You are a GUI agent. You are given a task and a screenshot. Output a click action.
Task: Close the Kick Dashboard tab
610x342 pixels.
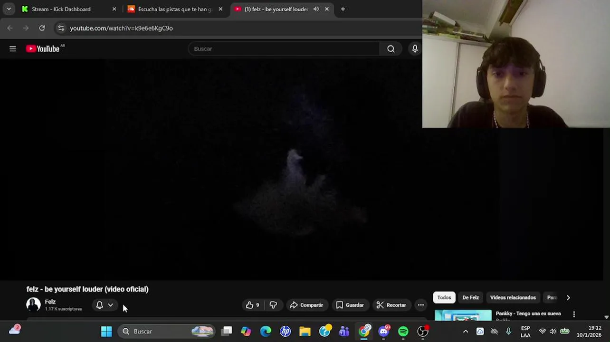click(x=114, y=9)
